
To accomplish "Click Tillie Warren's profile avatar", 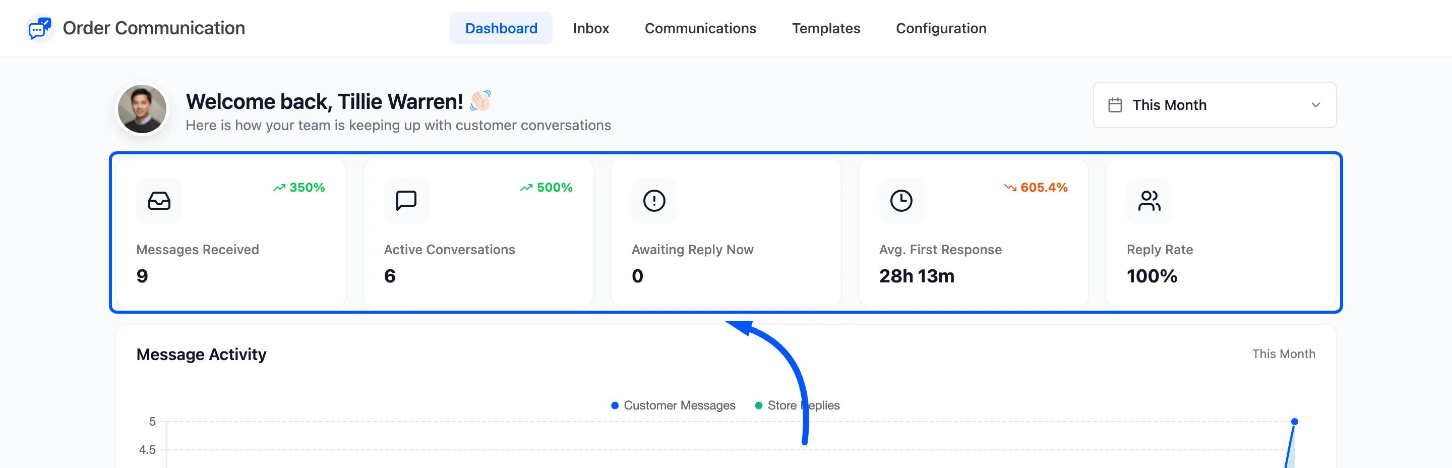I will 142,109.
